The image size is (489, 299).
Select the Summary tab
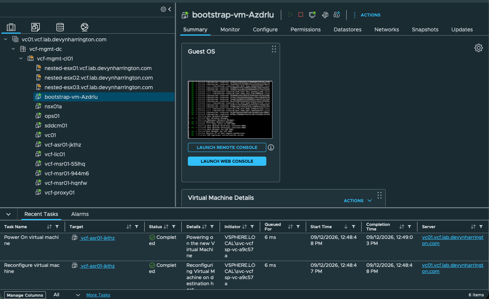pyautogui.click(x=195, y=29)
